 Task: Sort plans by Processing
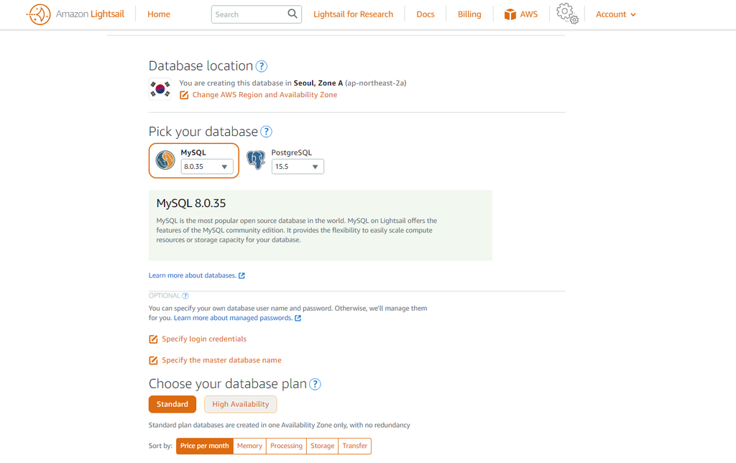click(286, 446)
